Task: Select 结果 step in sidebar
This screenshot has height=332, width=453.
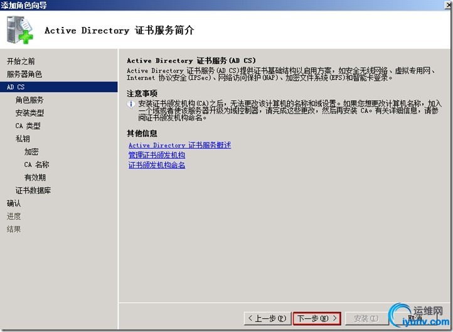Action: click(x=14, y=229)
